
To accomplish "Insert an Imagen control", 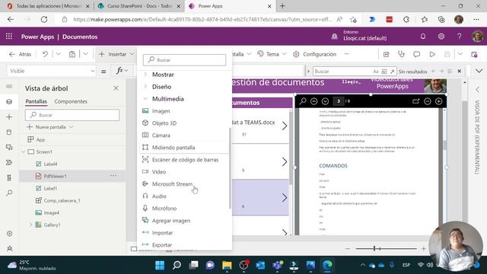I will 161,111.
